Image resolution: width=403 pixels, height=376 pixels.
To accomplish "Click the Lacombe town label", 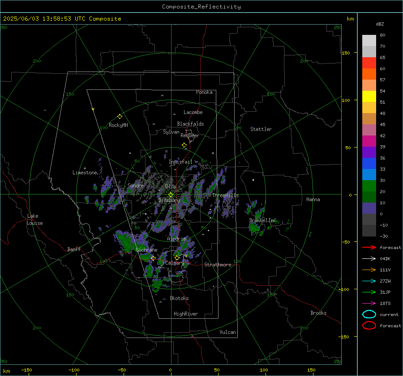I will tap(193, 112).
